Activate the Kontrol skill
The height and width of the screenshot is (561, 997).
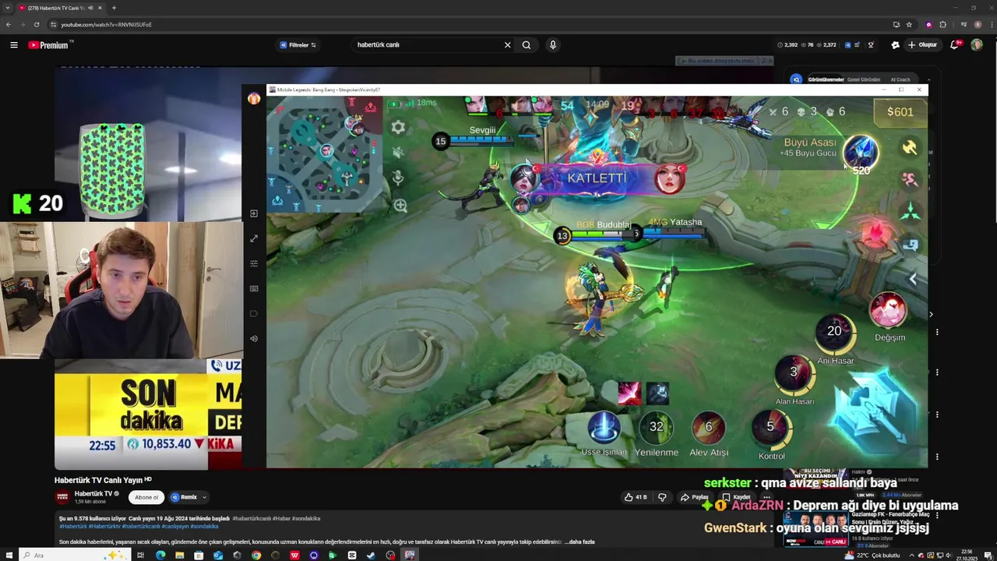pyautogui.click(x=771, y=427)
